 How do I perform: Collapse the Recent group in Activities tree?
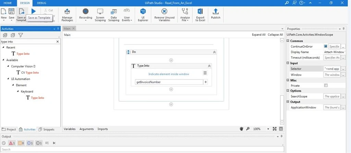[3, 48]
